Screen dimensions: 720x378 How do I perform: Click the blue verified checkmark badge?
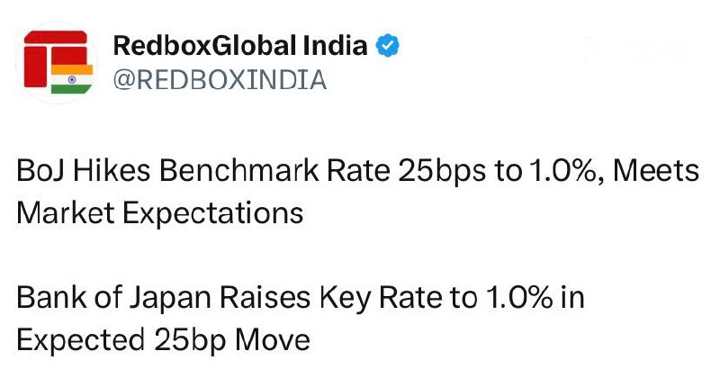388,46
